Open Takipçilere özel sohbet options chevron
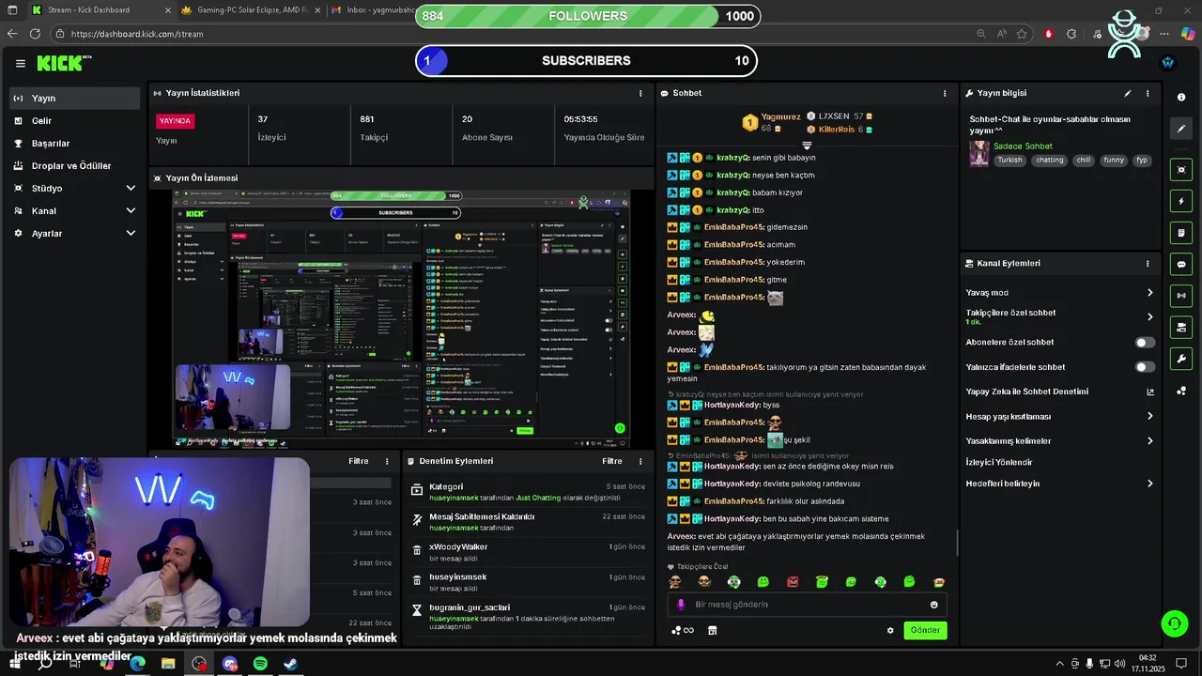 pyautogui.click(x=1149, y=316)
